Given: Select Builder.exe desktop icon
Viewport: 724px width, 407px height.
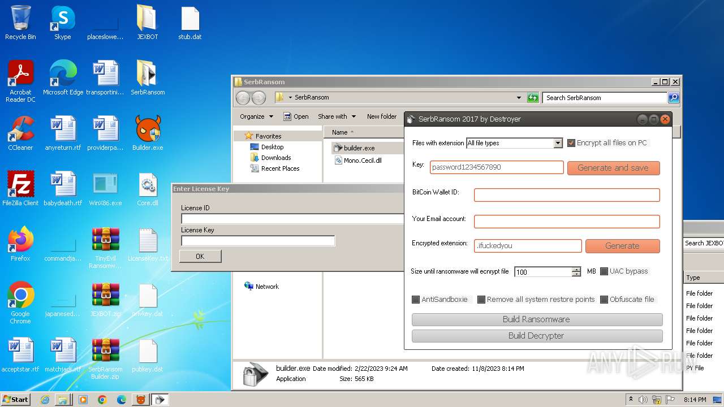Looking at the screenshot, I should pyautogui.click(x=148, y=133).
